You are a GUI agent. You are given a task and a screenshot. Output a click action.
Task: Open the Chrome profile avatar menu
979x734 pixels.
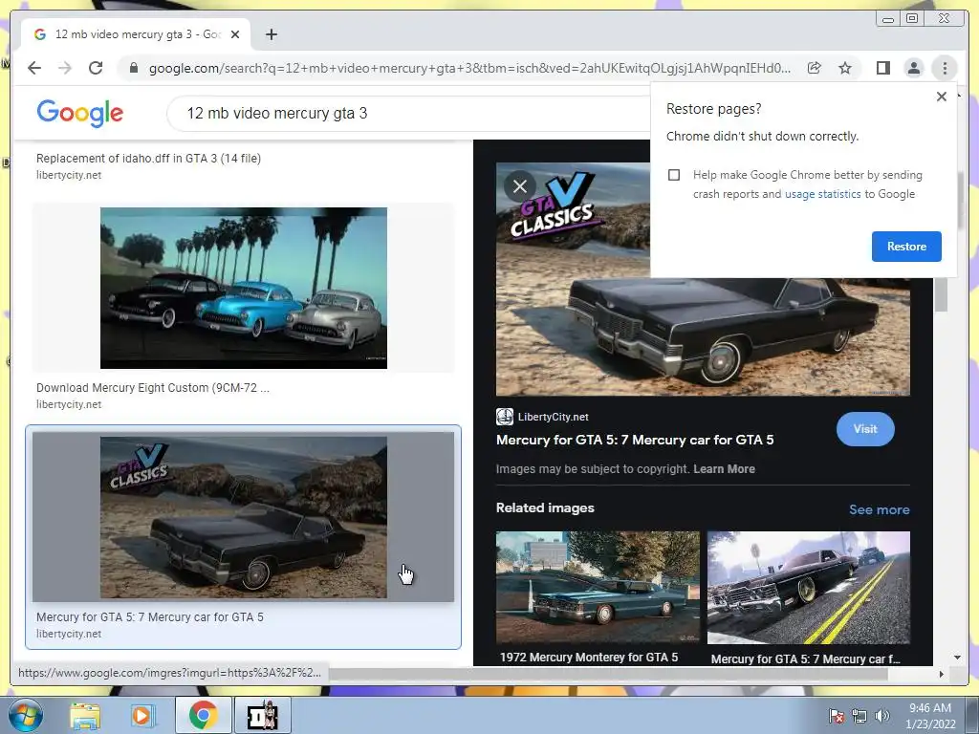[913, 68]
